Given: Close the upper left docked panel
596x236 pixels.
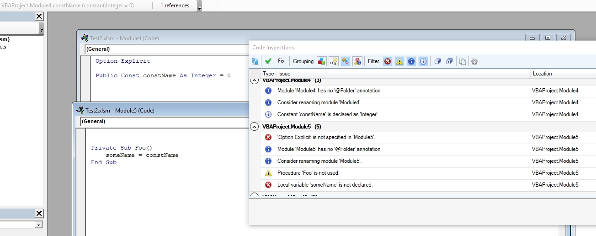Looking at the screenshot, I should 39,16.
